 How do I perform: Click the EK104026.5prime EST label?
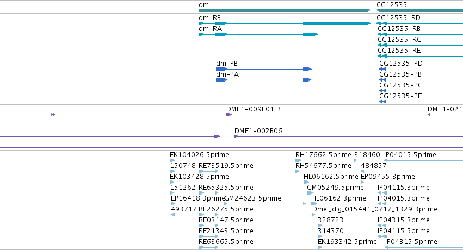[x=199, y=155]
